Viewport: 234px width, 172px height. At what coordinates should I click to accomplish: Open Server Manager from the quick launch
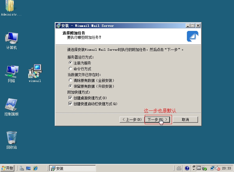tap(22, 168)
